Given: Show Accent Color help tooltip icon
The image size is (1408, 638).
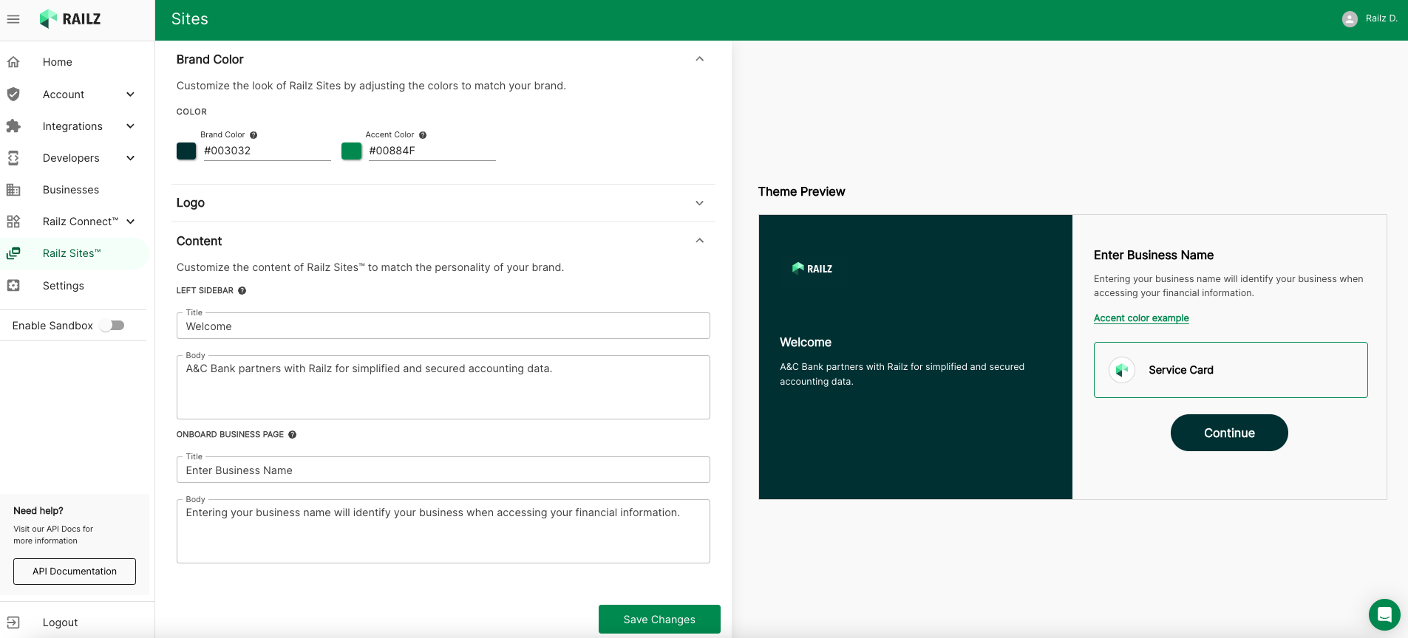Looking at the screenshot, I should (423, 135).
